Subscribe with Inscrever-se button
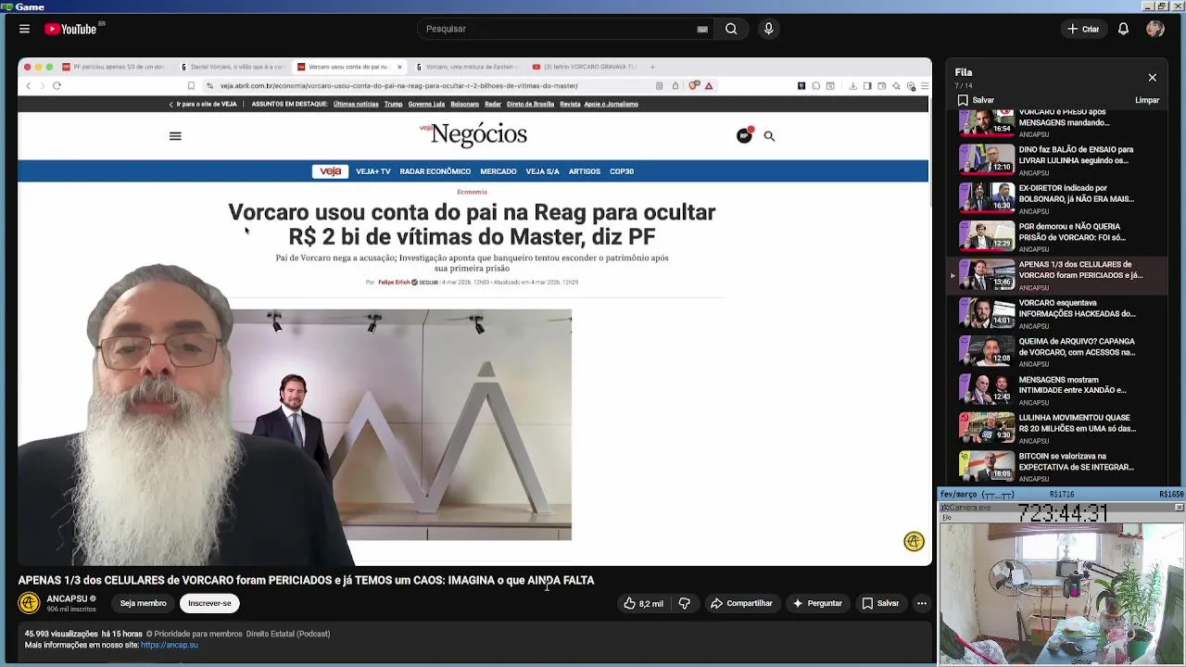 (x=209, y=603)
